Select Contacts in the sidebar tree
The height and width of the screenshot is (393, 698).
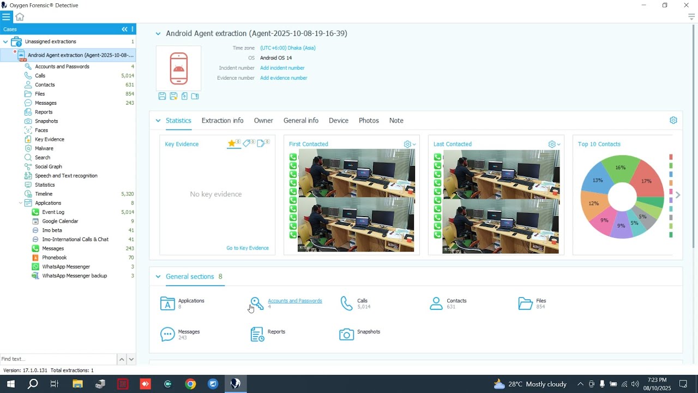[x=45, y=85]
